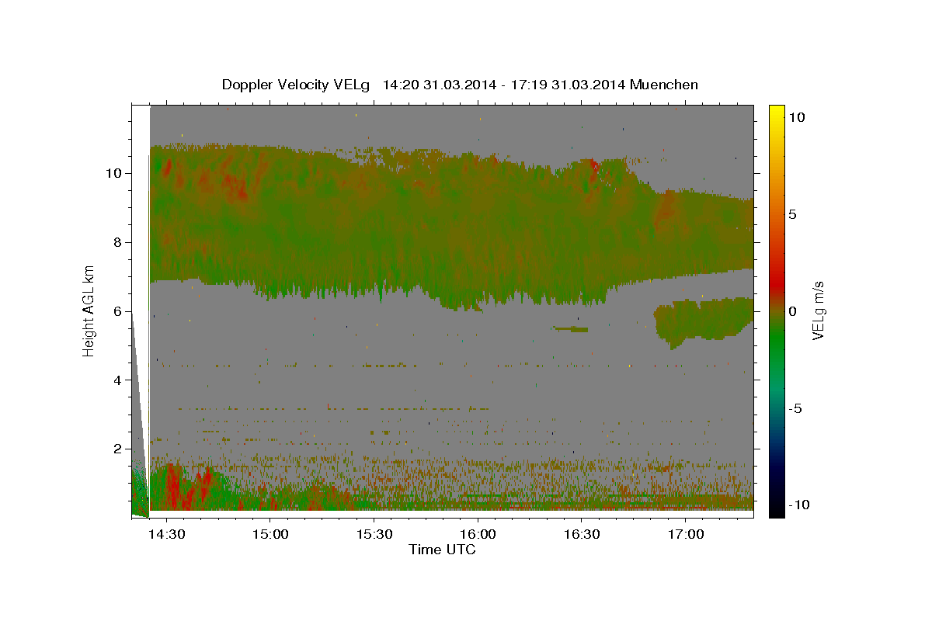Screen dimensions: 932x621
Task: Click the colorbar value 0 label
Action: coord(794,311)
